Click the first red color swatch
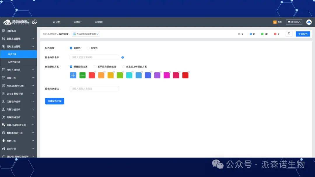 tap(92, 75)
